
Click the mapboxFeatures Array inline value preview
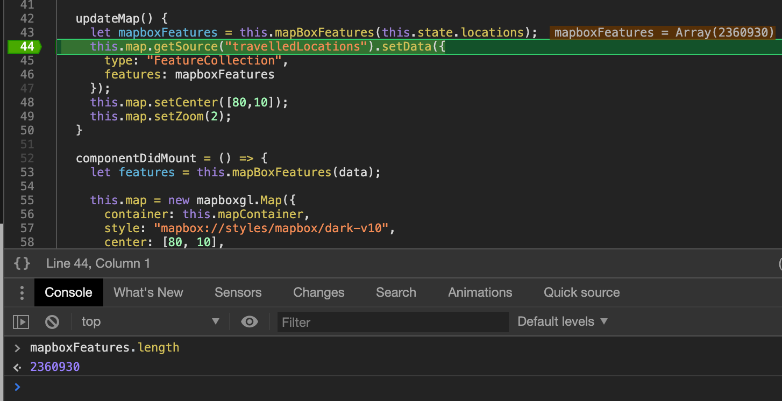click(x=664, y=33)
